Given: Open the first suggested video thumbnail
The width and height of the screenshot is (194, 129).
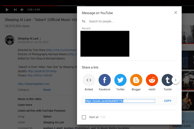Looking at the screenshot, I should pos(188,34).
